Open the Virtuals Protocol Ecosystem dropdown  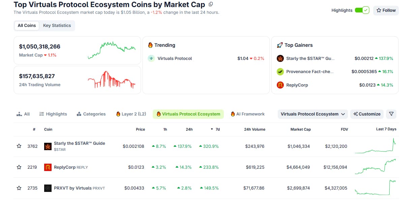tap(312, 114)
